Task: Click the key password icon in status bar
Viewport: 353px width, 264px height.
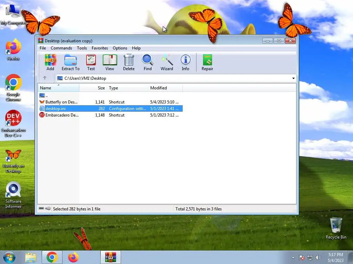Action: point(48,209)
